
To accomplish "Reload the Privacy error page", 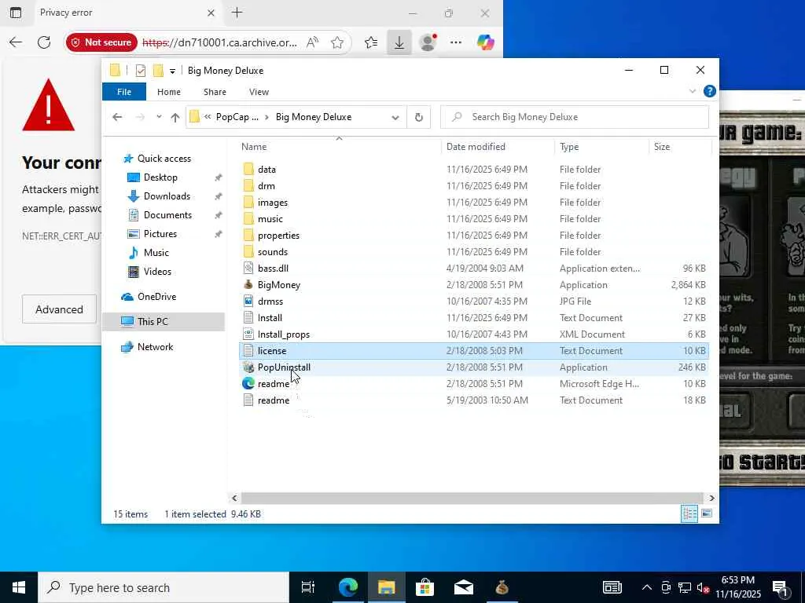I will 44,42.
